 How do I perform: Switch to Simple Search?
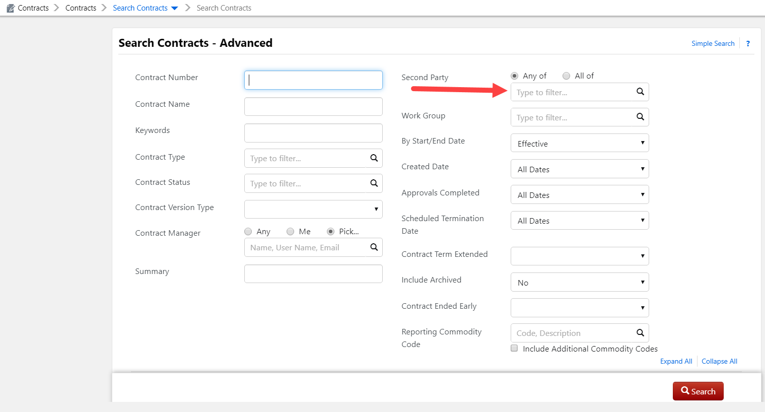713,43
